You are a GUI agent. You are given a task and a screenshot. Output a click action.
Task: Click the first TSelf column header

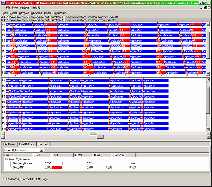click(42, 155)
